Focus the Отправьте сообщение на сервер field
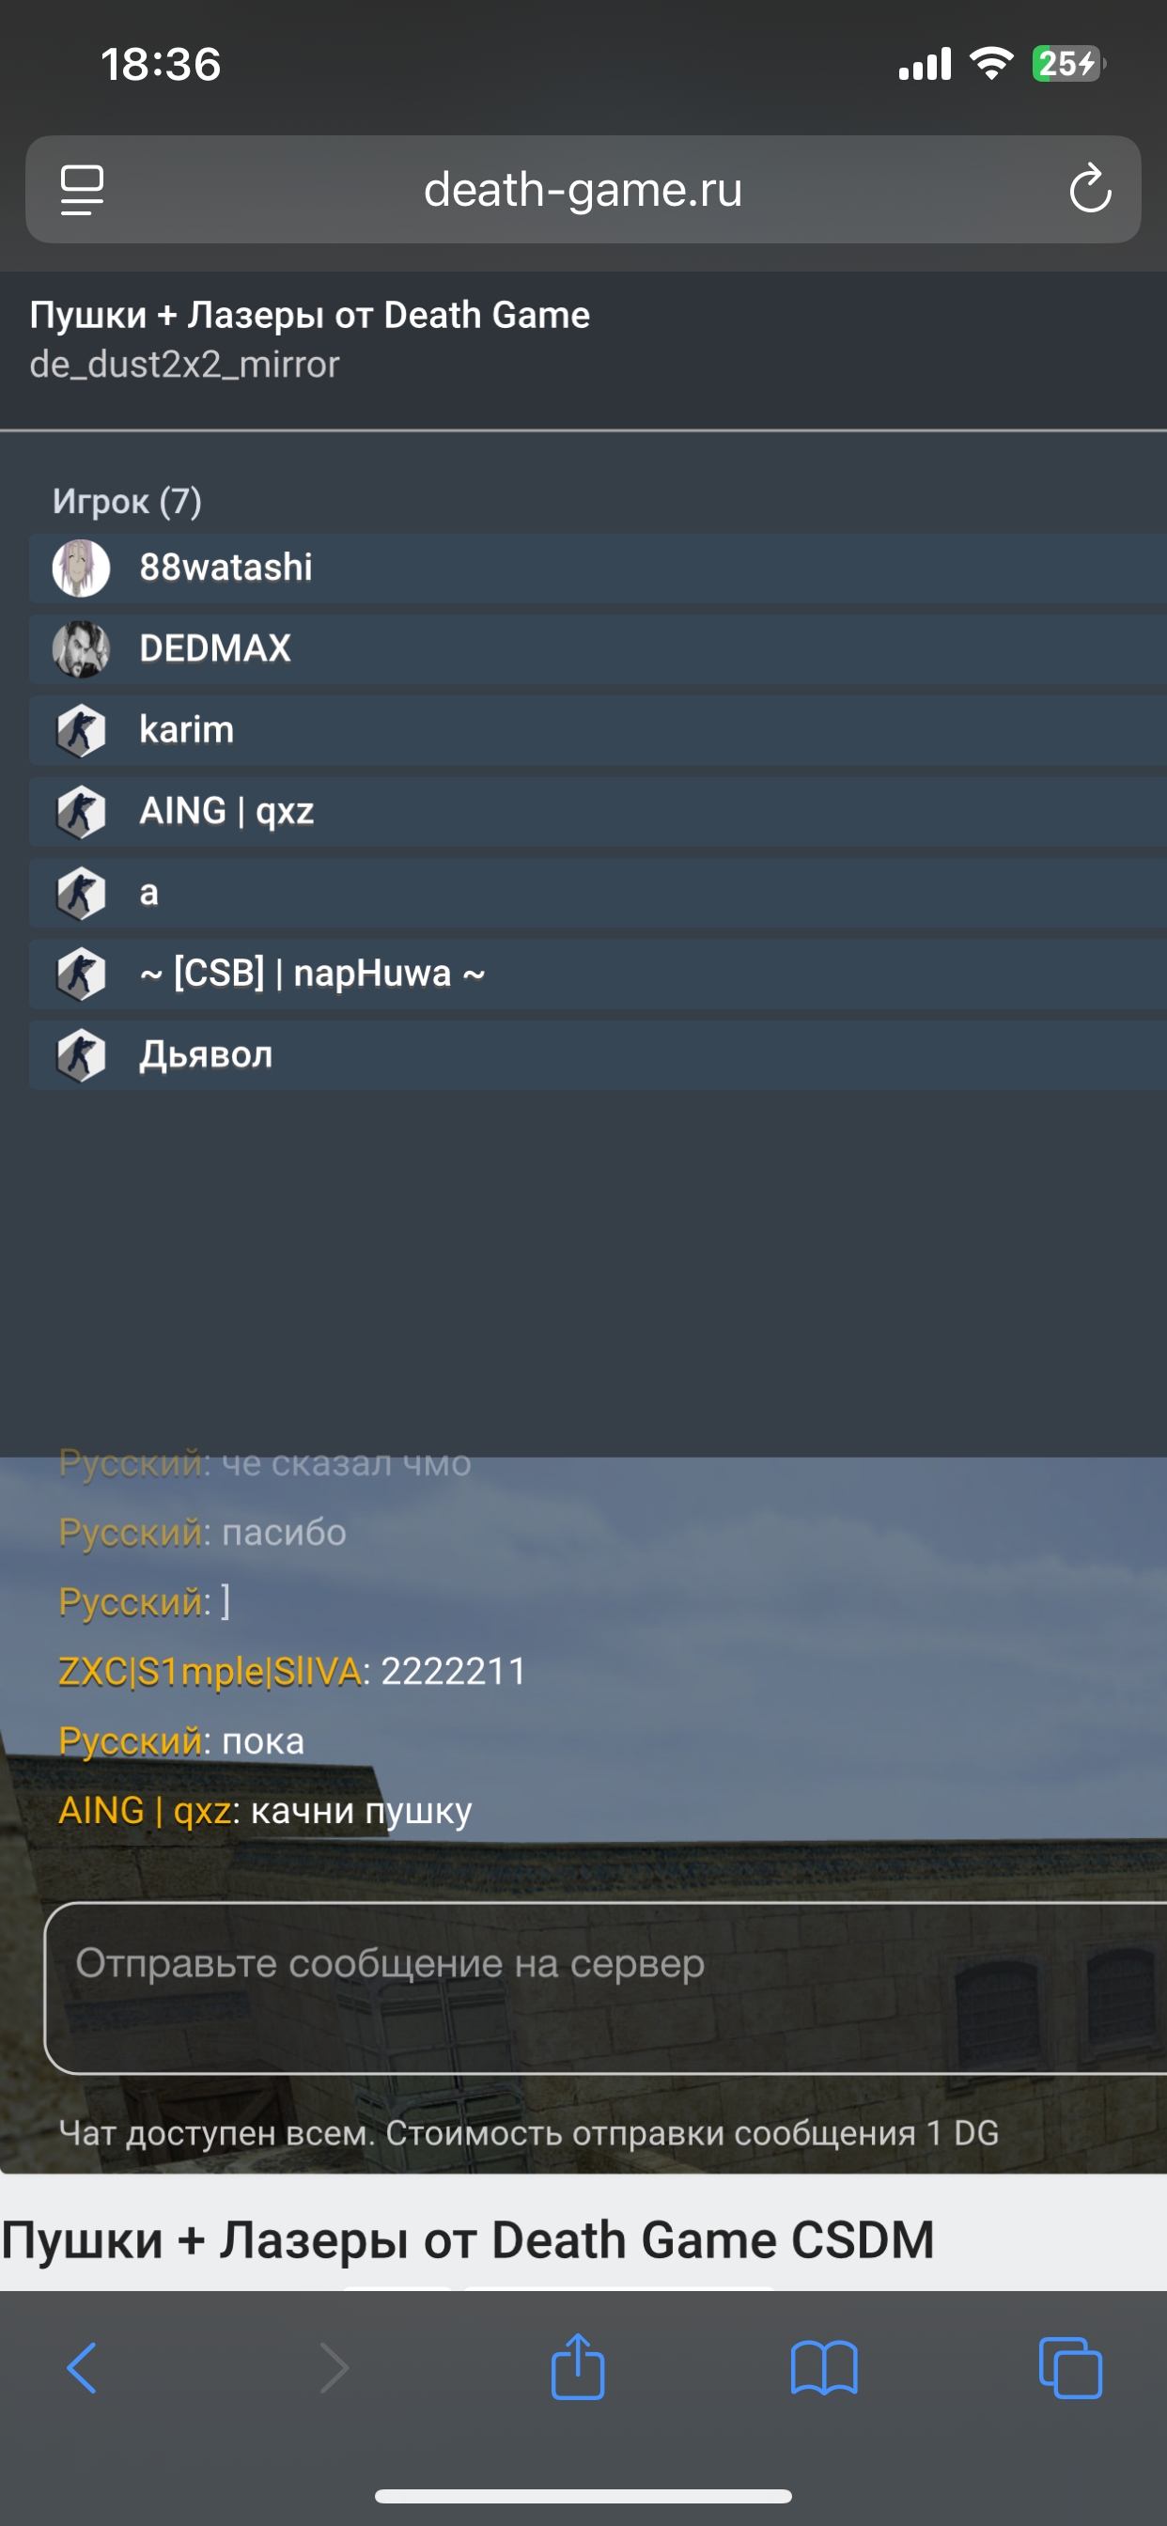 pyautogui.click(x=606, y=1988)
